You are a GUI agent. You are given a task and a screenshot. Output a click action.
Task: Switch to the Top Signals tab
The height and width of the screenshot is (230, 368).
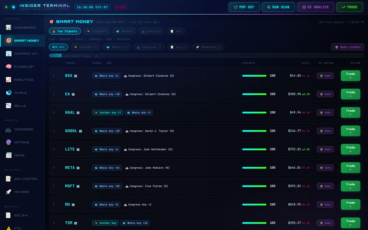[65, 31]
